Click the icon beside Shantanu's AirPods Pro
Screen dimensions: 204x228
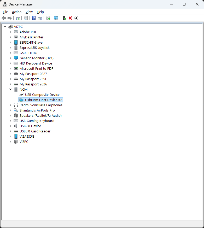[x=16, y=110]
